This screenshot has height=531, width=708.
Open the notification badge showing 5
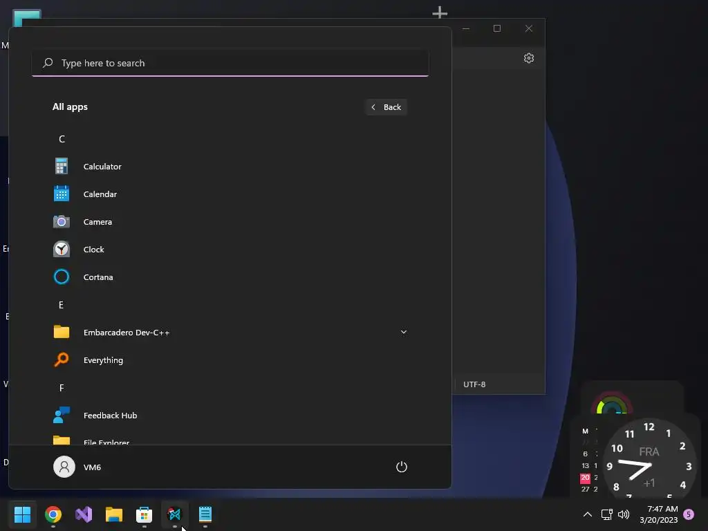pos(689,514)
